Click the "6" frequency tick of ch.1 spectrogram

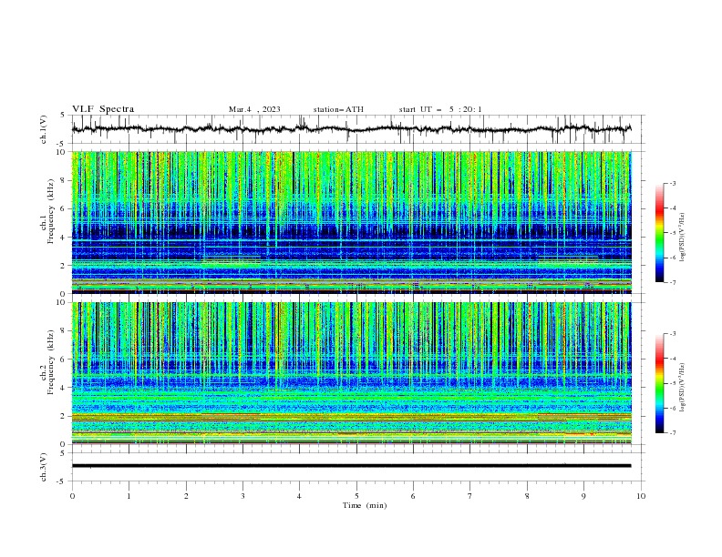(65, 208)
